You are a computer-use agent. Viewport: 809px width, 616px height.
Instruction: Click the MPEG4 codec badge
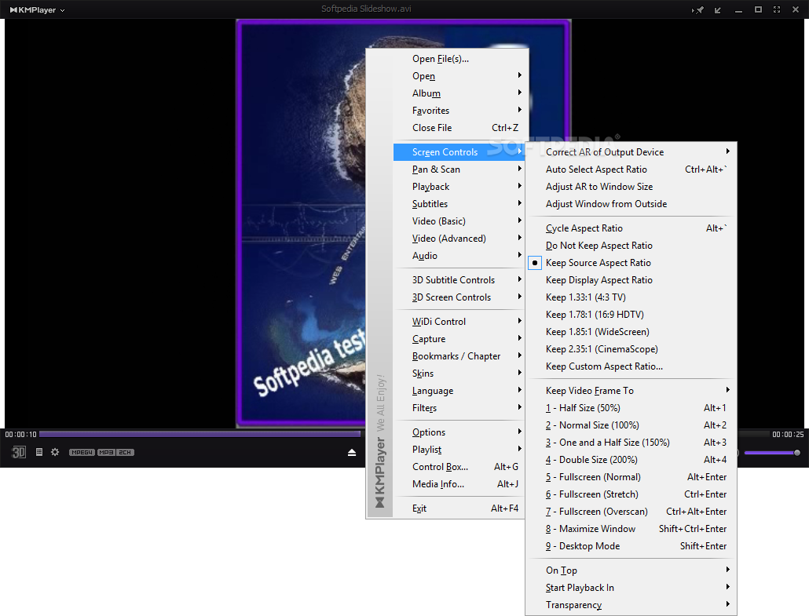click(82, 452)
